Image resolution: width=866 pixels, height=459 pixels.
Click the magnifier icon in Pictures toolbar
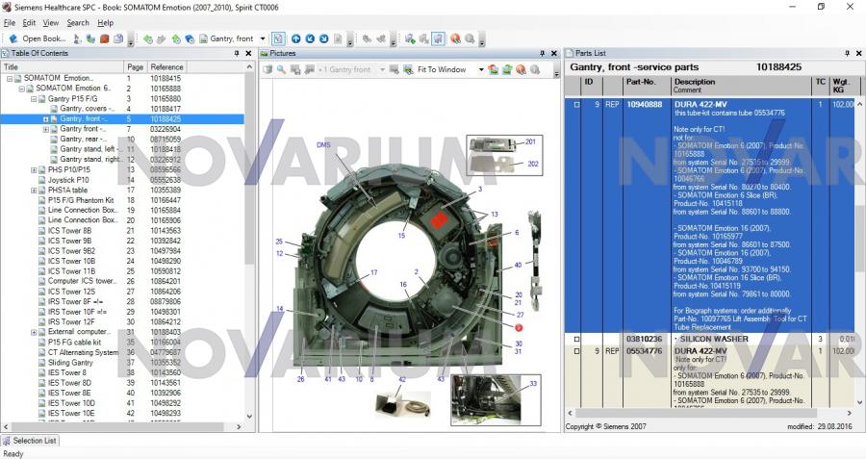coord(282,69)
